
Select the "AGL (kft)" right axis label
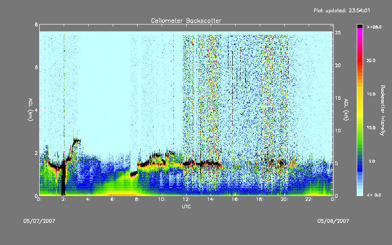click(x=346, y=110)
